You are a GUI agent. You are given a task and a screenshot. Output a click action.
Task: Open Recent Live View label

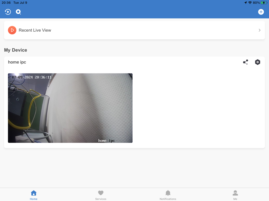(35, 30)
